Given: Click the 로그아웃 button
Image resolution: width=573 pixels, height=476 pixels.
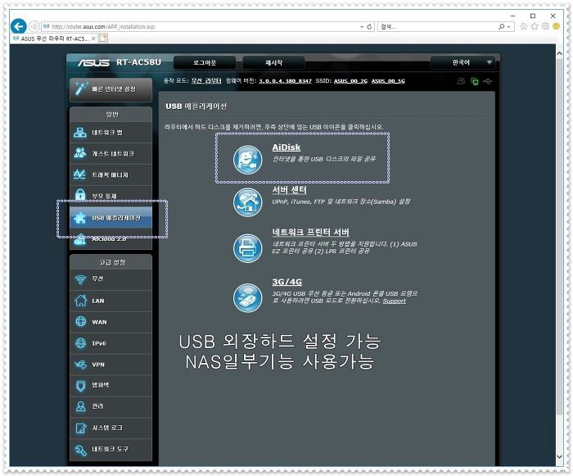Looking at the screenshot, I should [x=205, y=62].
